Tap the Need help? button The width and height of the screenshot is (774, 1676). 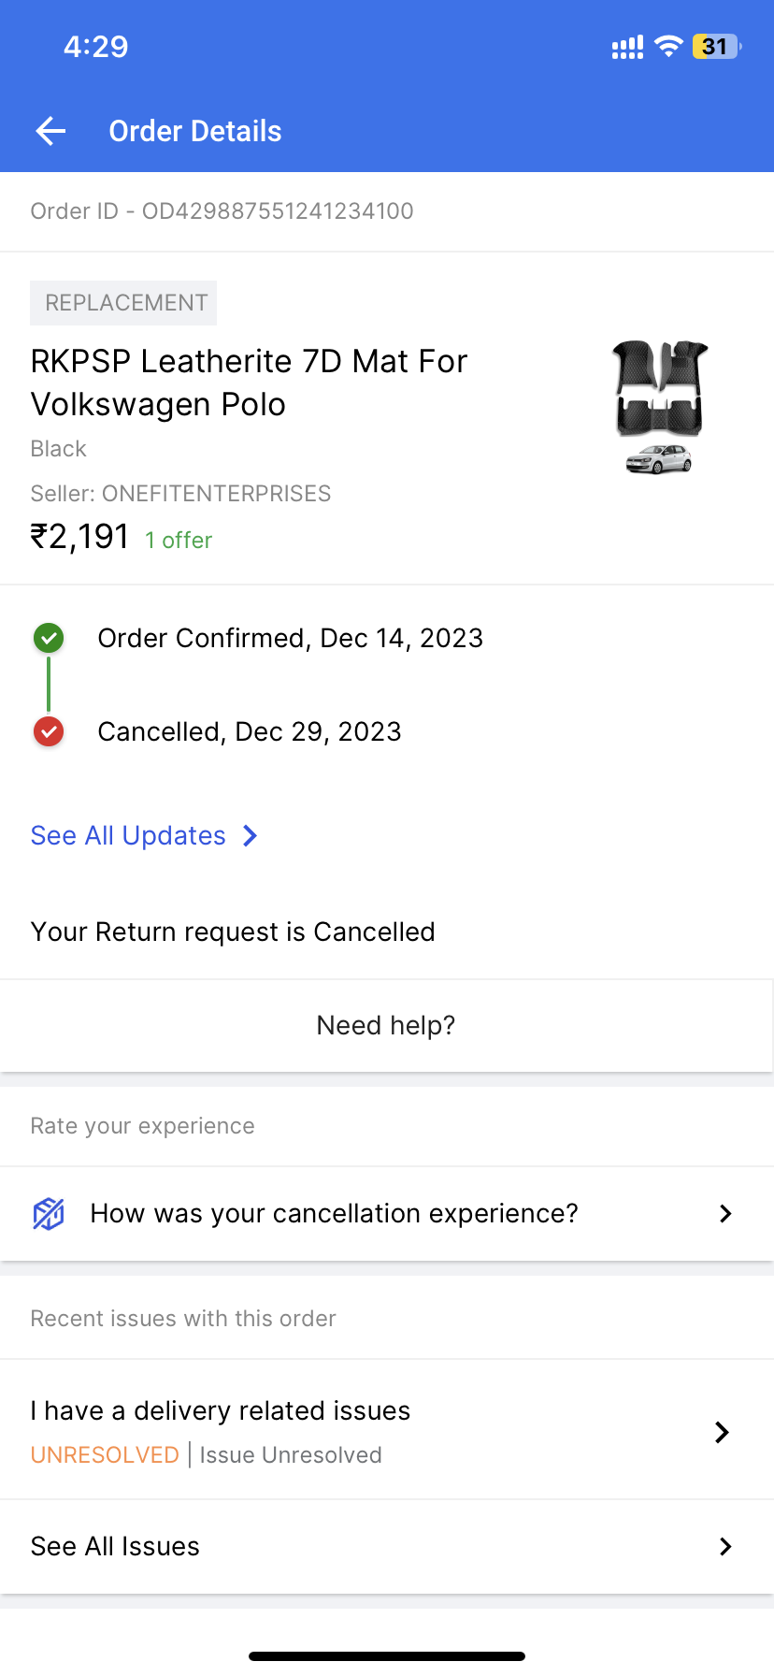pyautogui.click(x=386, y=1026)
